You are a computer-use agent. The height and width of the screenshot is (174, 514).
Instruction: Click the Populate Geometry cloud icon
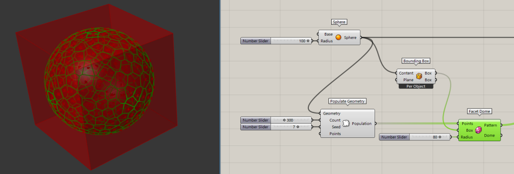click(x=346, y=124)
